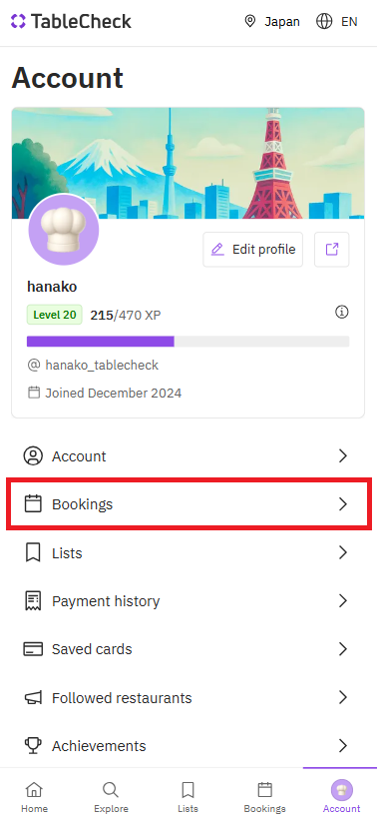Viewport: 377px width, 824px height.
Task: Click the Achievements trophy icon
Action: (x=33, y=746)
